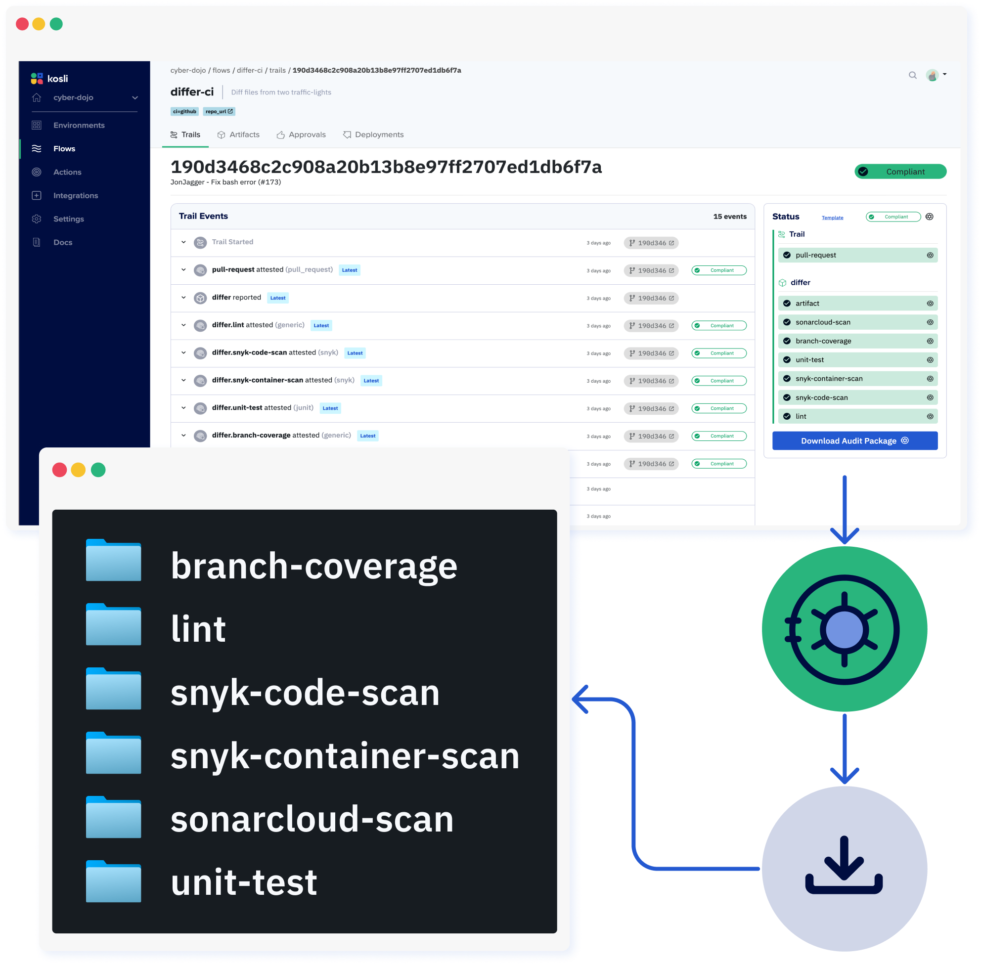The height and width of the screenshot is (965, 981).
Task: Click the Environments grid icon in the sidebar
Action: [36, 125]
